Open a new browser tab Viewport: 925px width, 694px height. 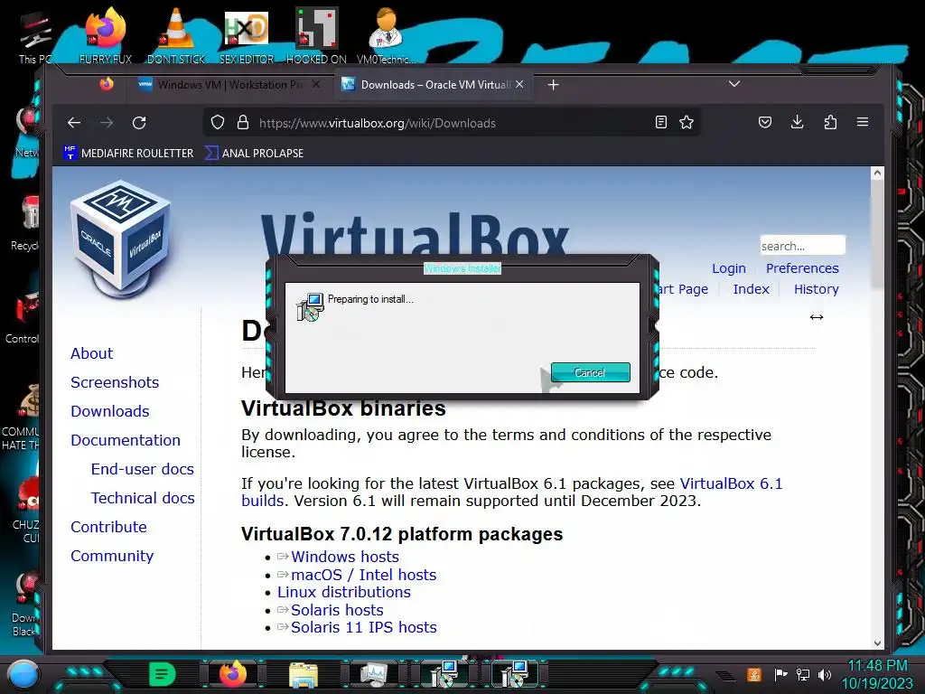553,85
